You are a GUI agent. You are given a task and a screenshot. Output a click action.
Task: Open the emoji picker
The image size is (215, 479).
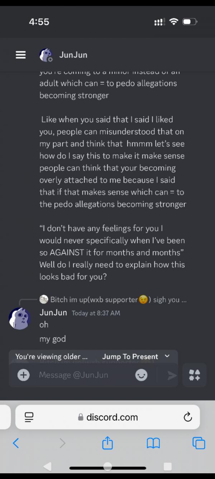141,375
